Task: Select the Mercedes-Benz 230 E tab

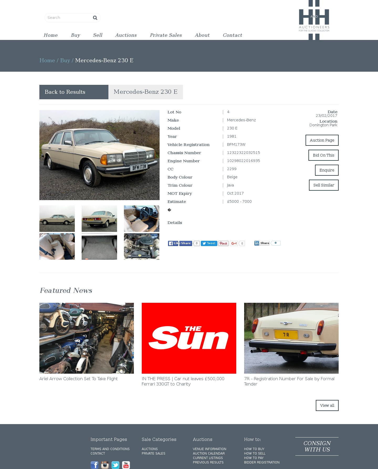Action: [146, 92]
